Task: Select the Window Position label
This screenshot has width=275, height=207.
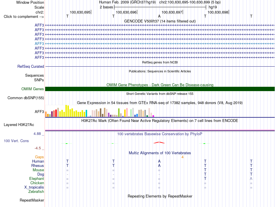Action: [x=30, y=2]
